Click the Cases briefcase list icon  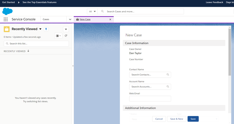pos(6,29)
